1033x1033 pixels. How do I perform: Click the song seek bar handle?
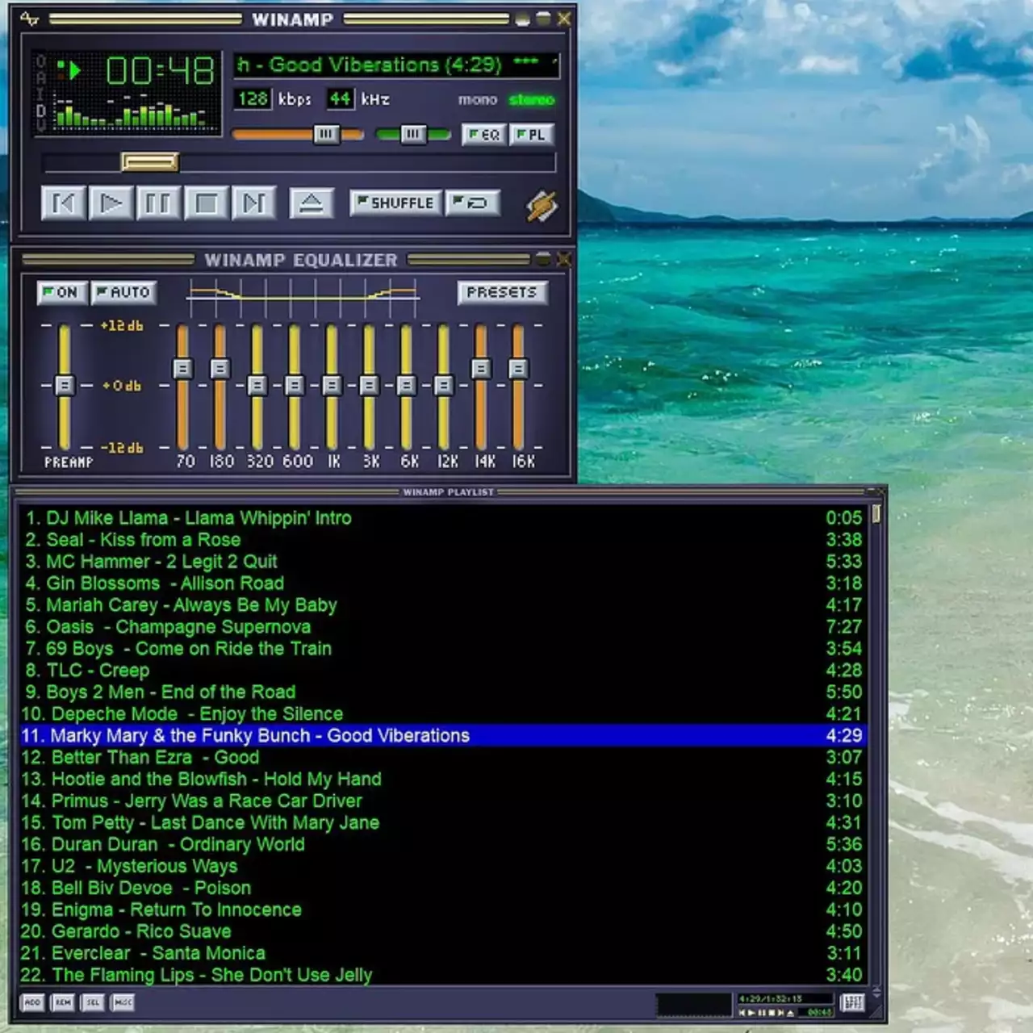pyautogui.click(x=150, y=162)
